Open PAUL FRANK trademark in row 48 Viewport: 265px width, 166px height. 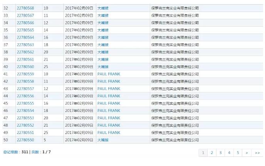click(109, 125)
